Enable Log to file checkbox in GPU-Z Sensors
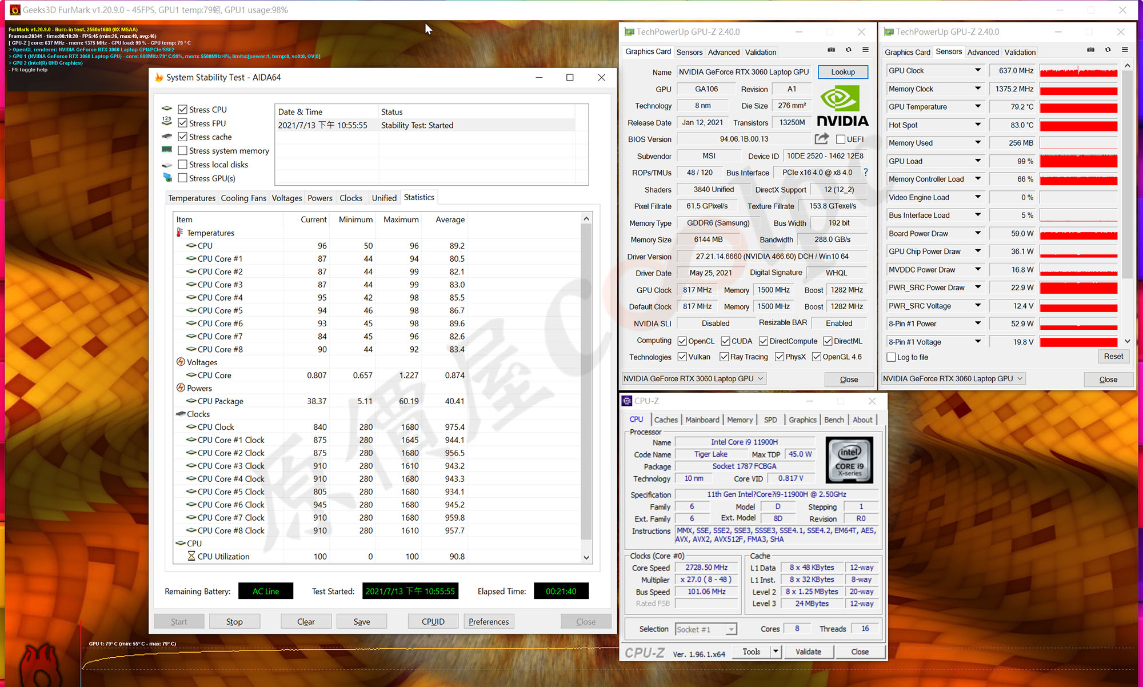Viewport: 1143px width, 687px height. click(891, 357)
